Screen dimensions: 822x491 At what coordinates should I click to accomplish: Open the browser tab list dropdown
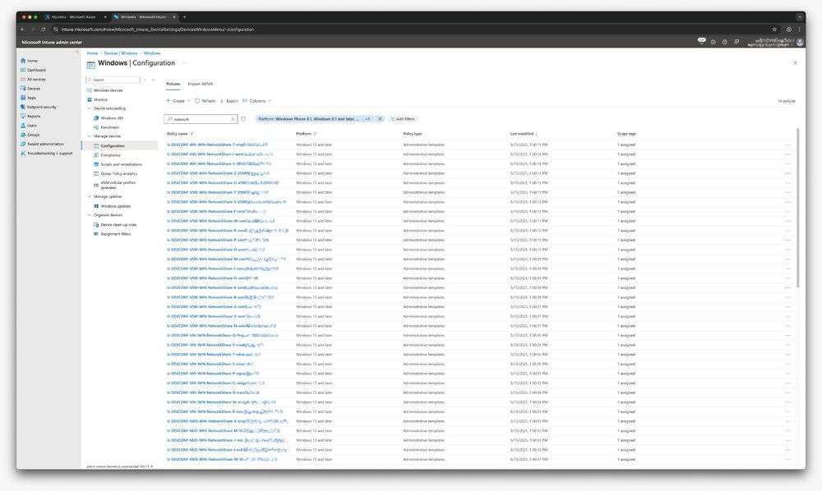point(800,16)
